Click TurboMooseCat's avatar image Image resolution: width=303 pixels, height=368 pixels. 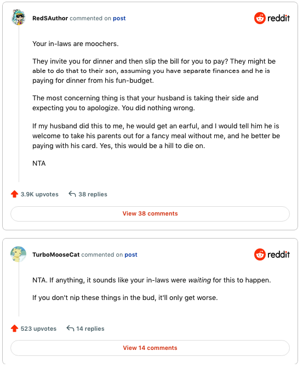pyautogui.click(x=18, y=254)
